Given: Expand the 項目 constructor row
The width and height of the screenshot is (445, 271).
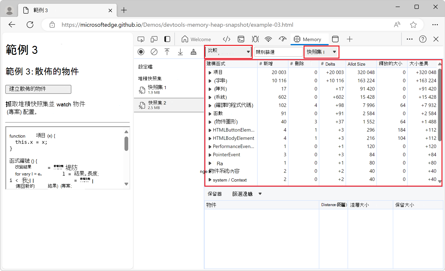Looking at the screenshot, I should tap(210, 73).
